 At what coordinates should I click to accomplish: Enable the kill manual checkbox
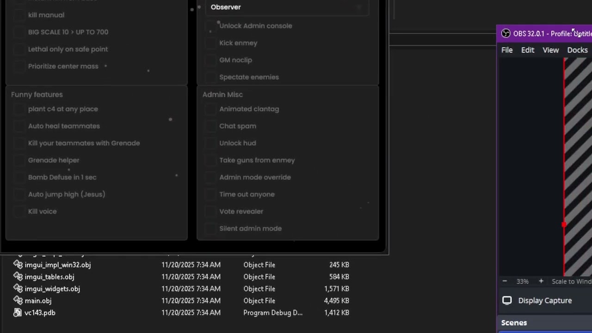pyautogui.click(x=19, y=15)
